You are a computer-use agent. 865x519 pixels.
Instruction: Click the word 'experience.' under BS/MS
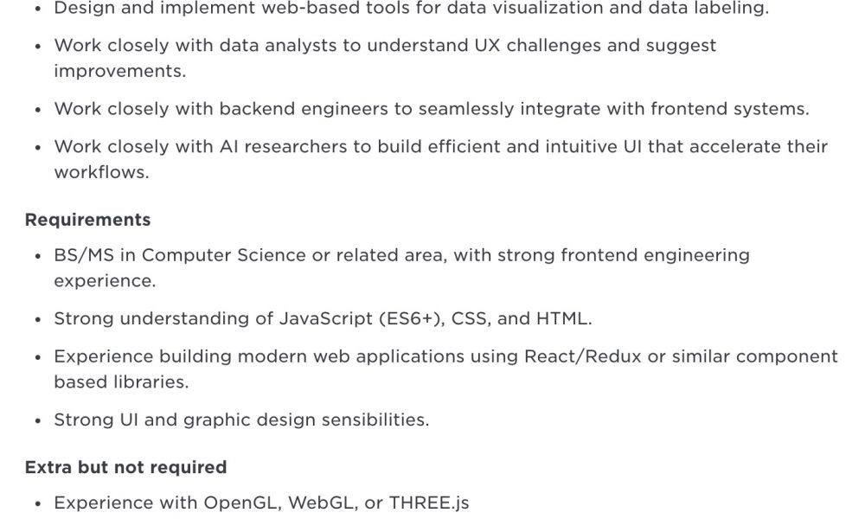105,281
